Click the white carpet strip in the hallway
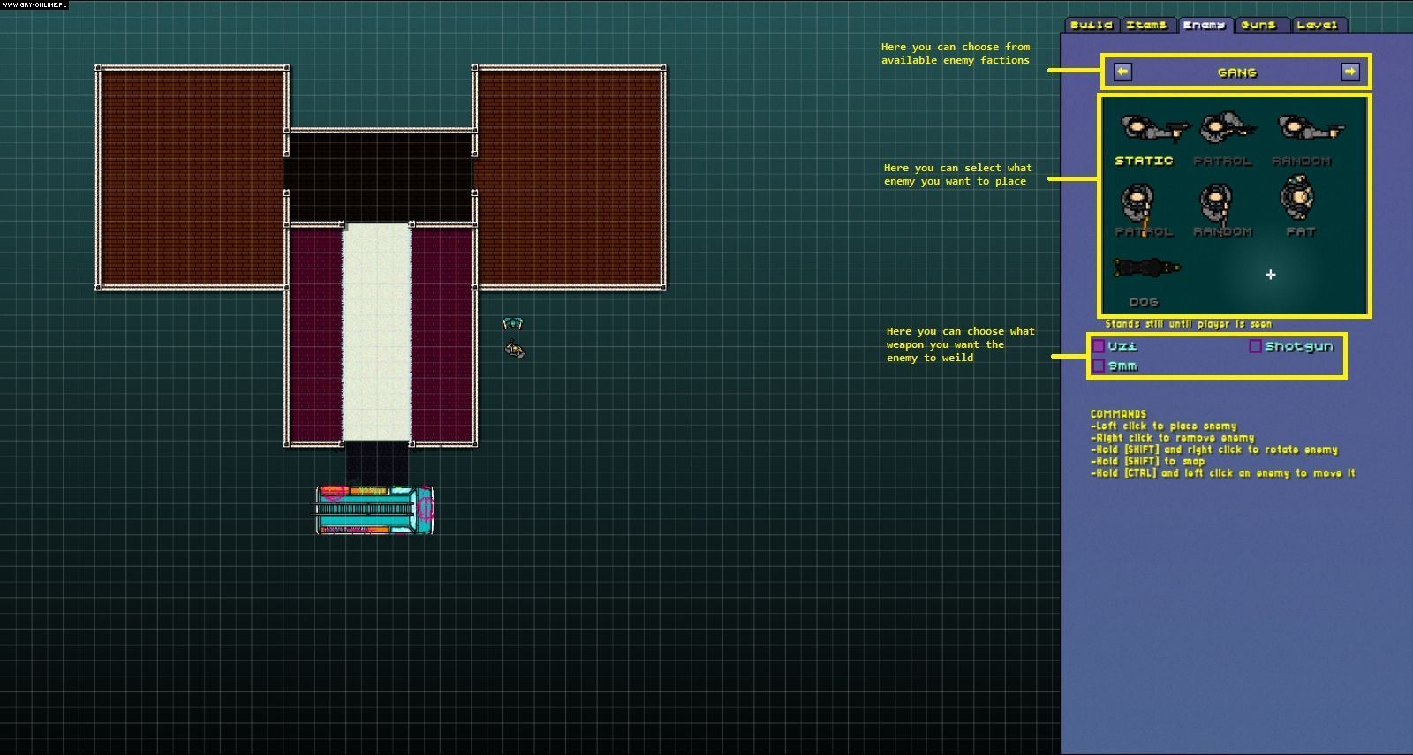This screenshot has height=755, width=1413. 377,331
